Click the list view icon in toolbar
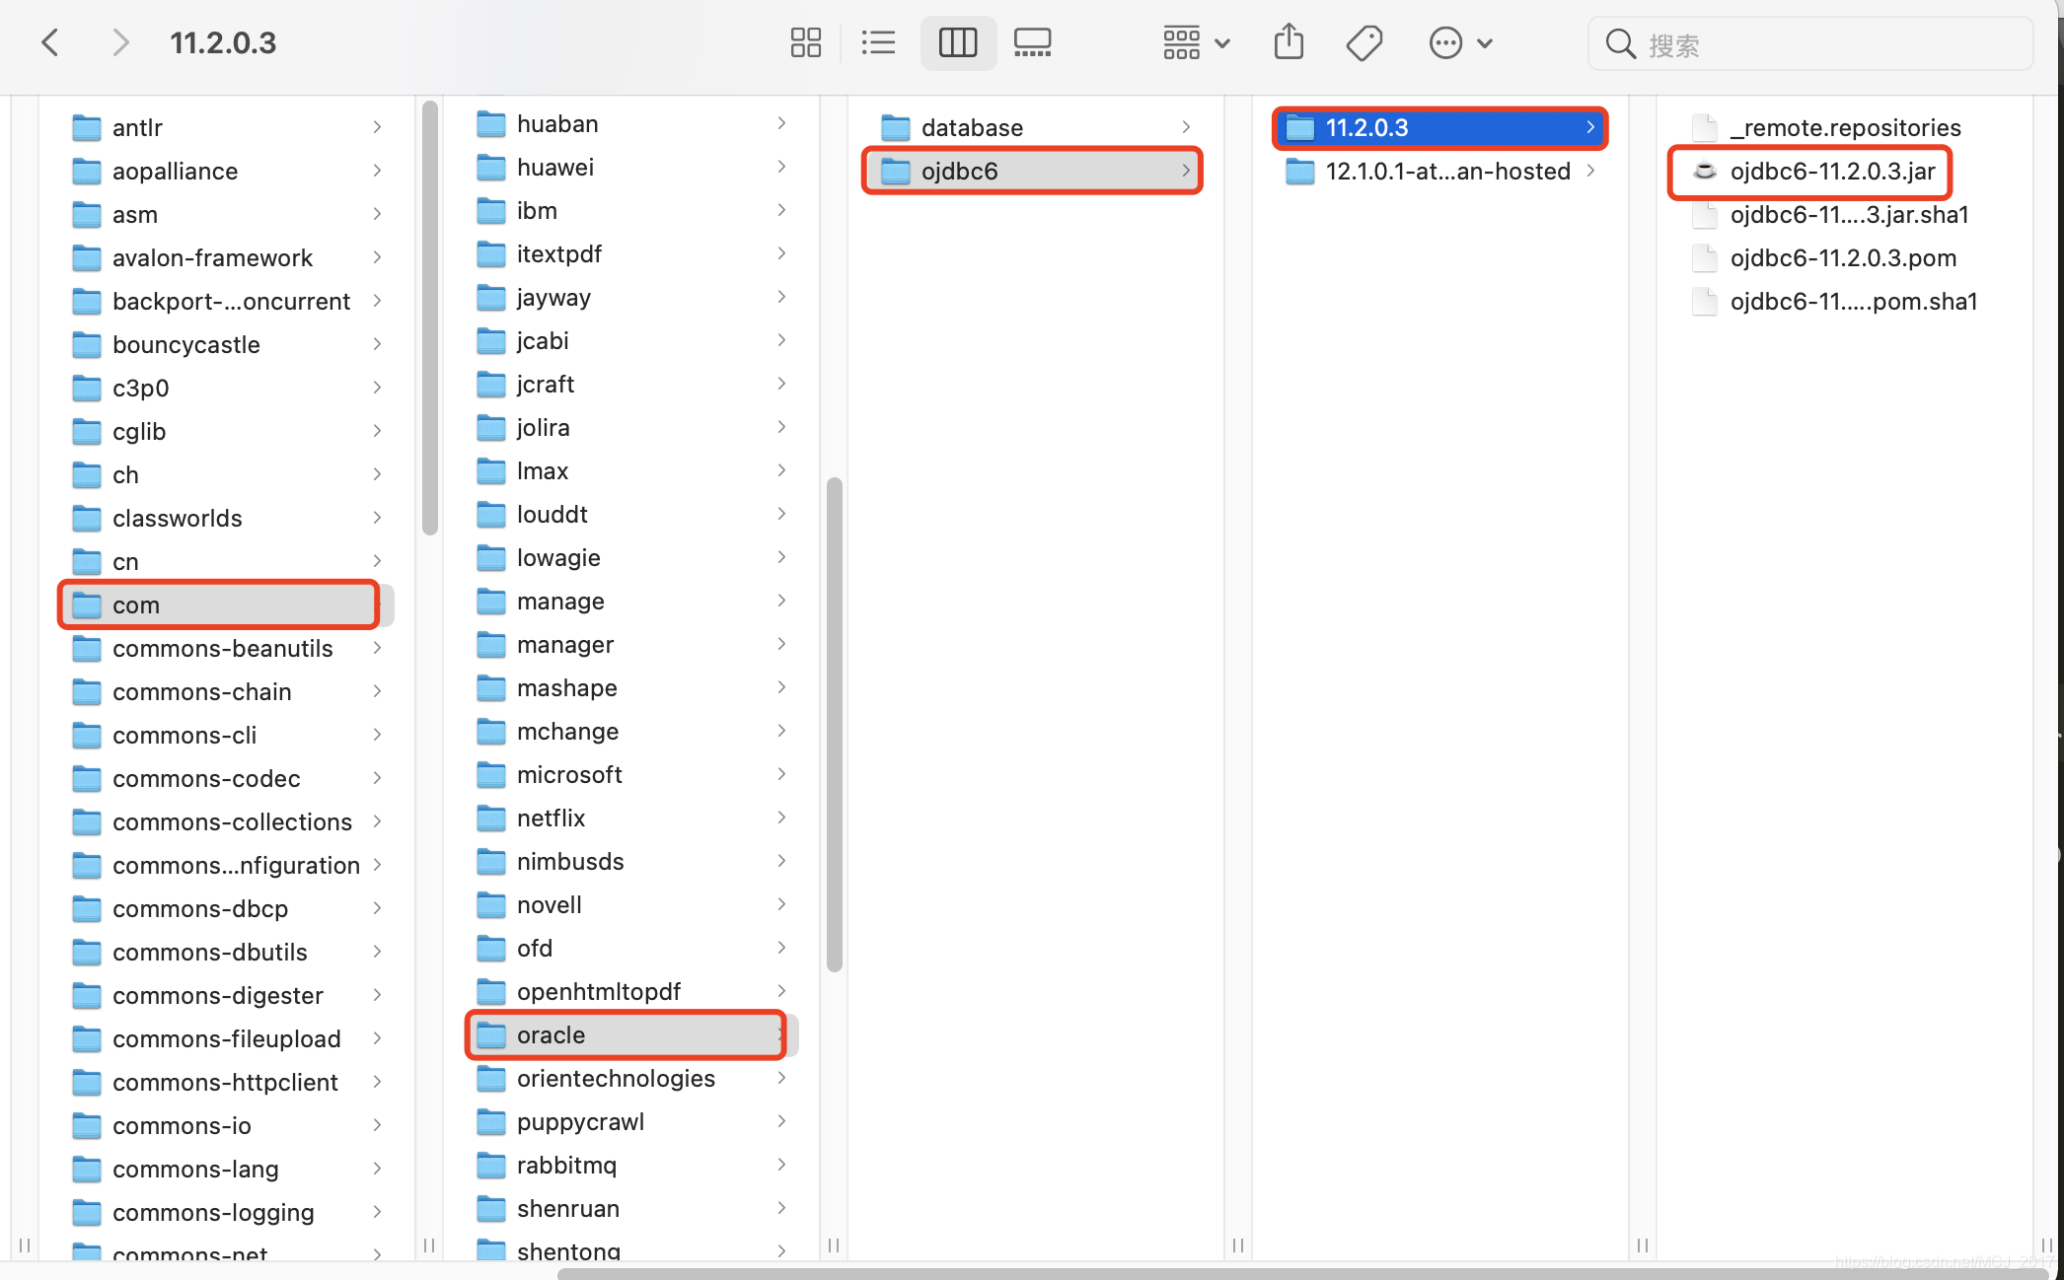The width and height of the screenshot is (2064, 1280). [879, 39]
